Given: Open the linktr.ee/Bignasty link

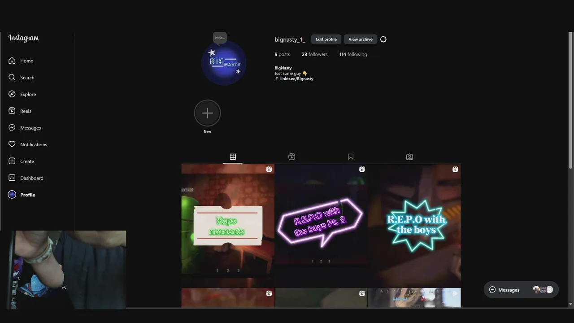Looking at the screenshot, I should (x=296, y=79).
